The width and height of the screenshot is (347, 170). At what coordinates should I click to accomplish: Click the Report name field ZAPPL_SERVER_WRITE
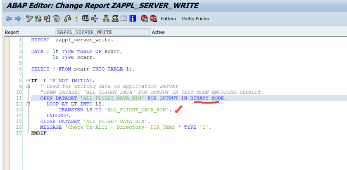102,32
